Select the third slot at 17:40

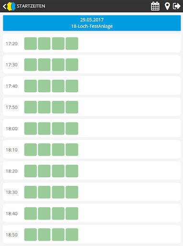coord(58,86)
